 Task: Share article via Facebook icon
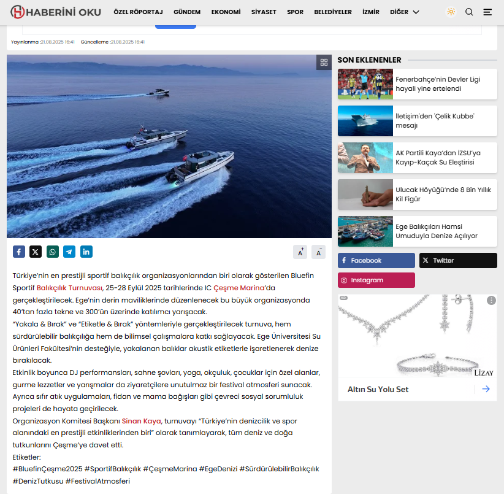coord(19,252)
